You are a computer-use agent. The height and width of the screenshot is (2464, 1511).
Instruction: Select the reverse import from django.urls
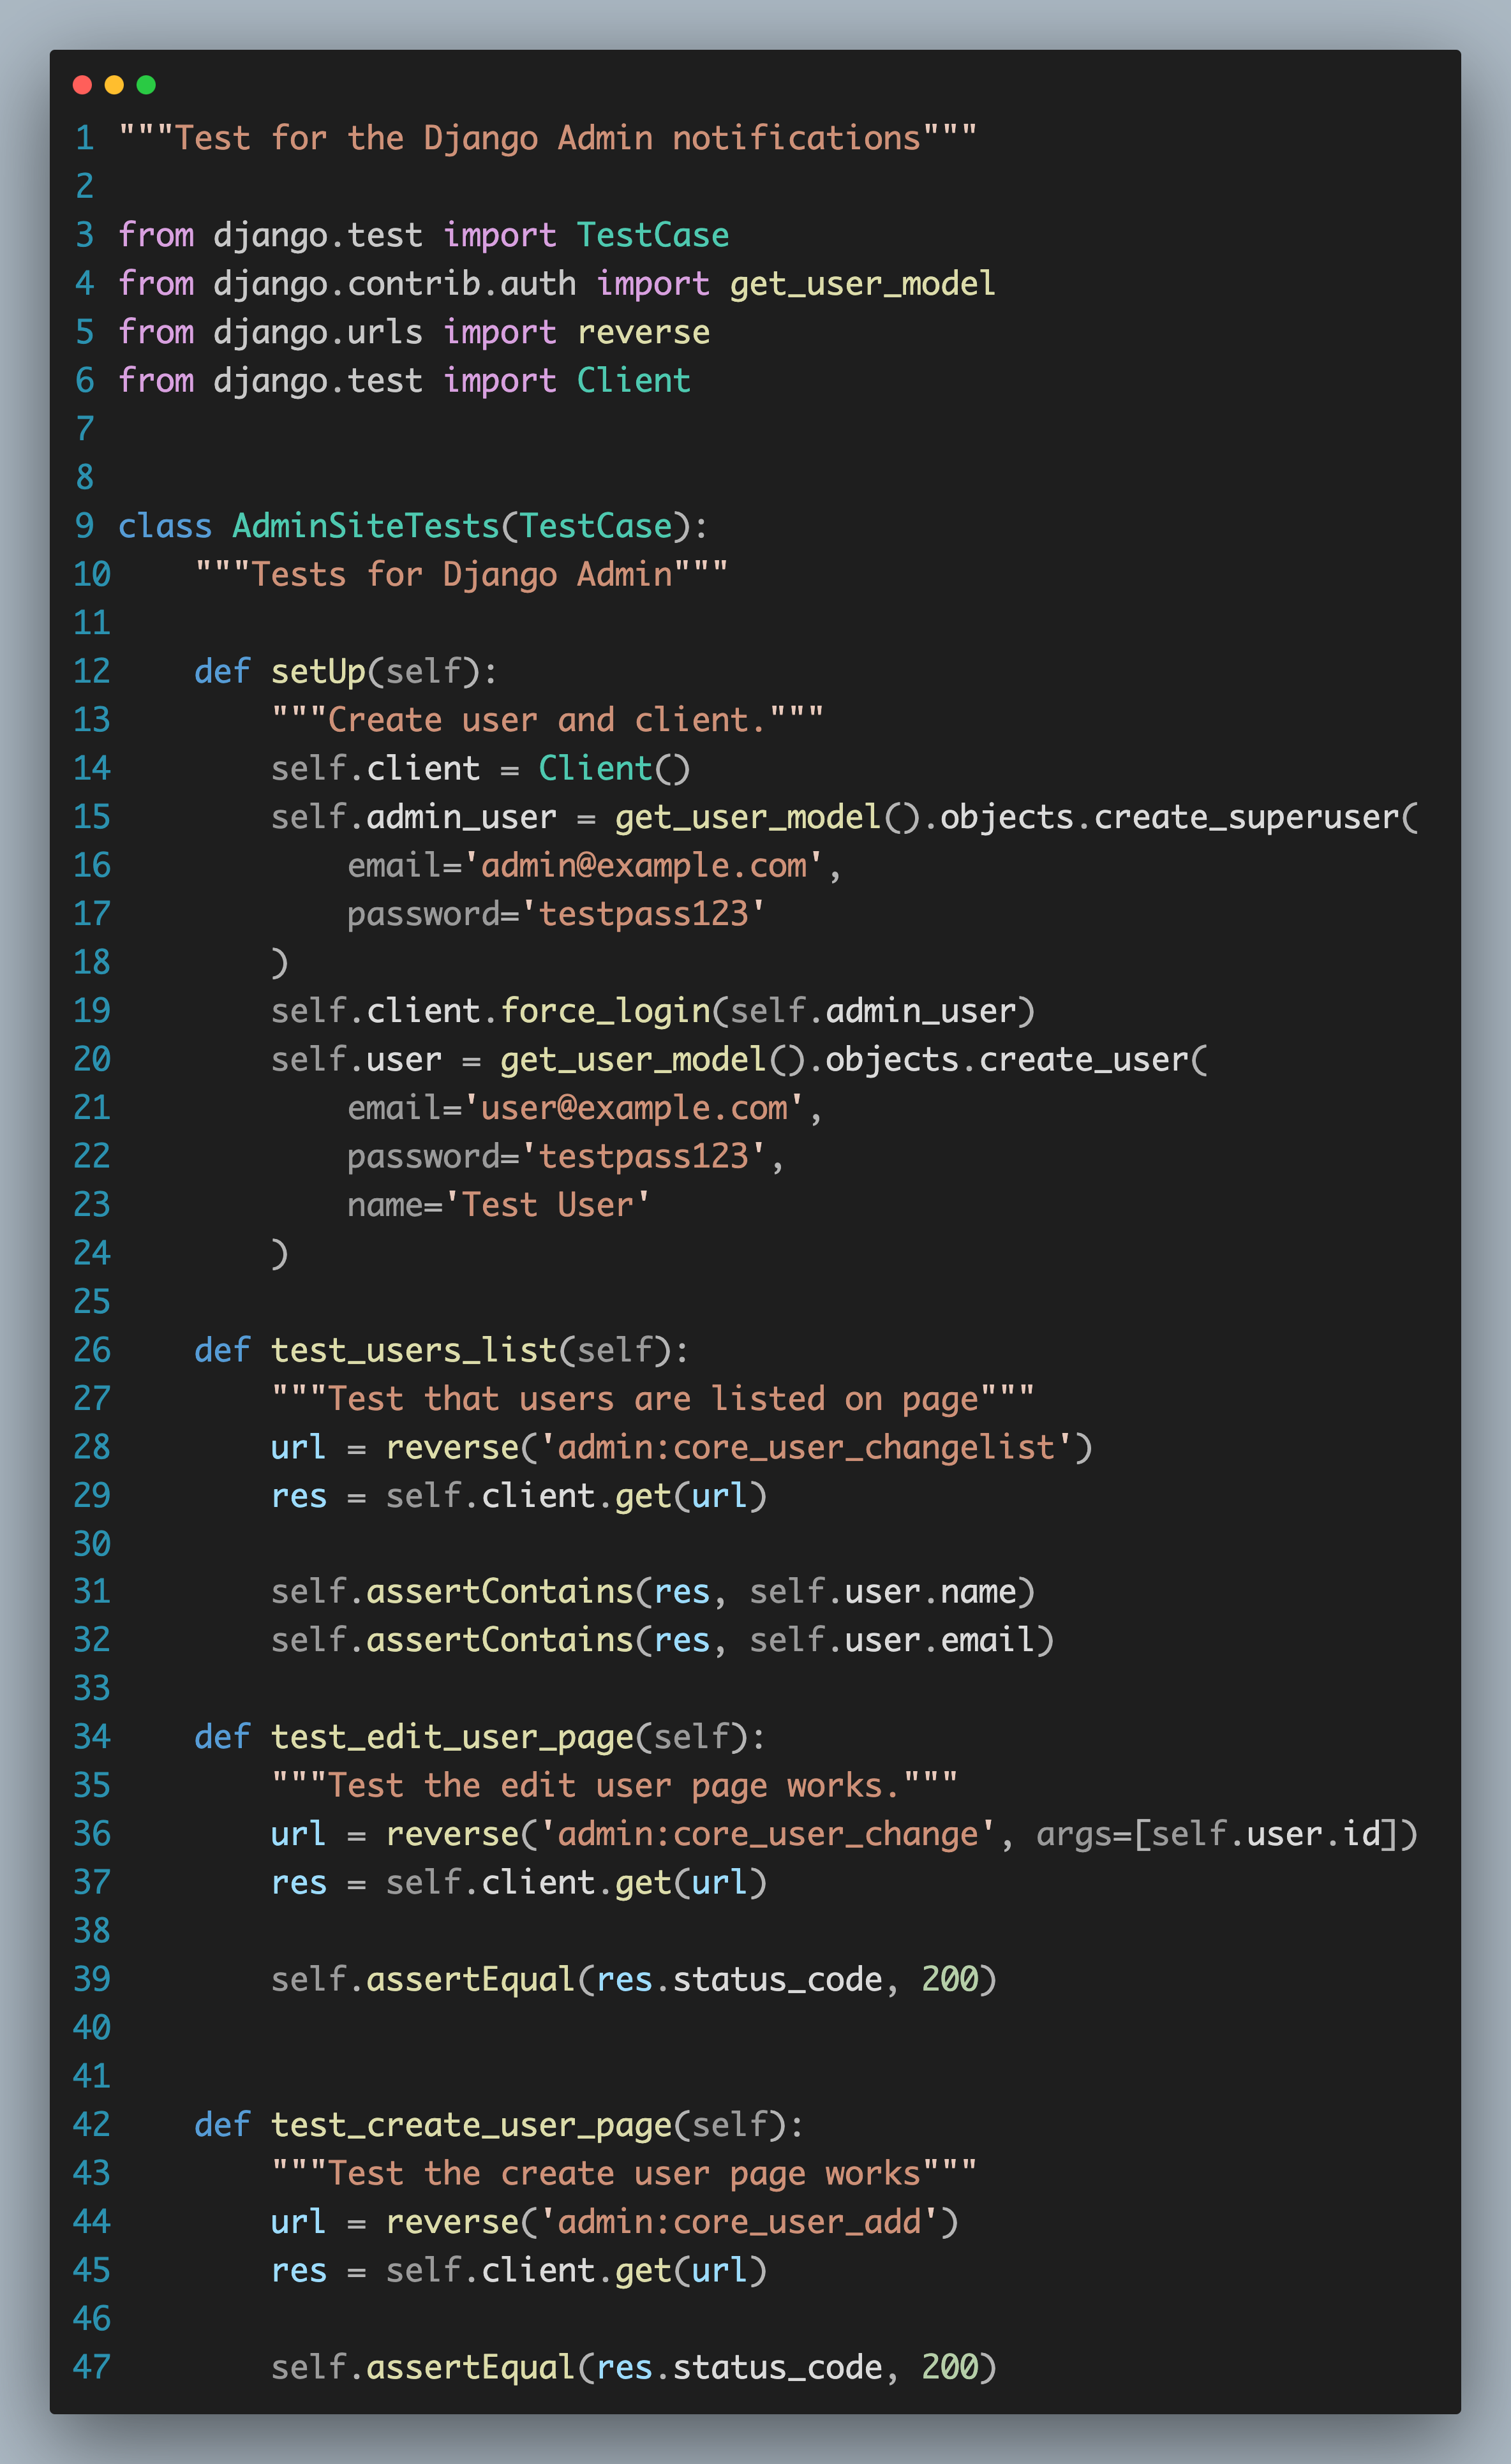[x=644, y=331]
